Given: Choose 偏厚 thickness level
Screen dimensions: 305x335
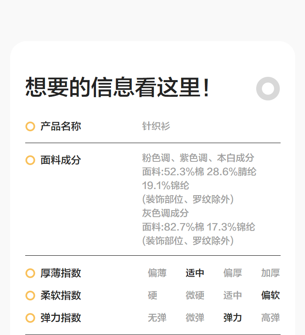Looking at the screenshot, I should (233, 273).
